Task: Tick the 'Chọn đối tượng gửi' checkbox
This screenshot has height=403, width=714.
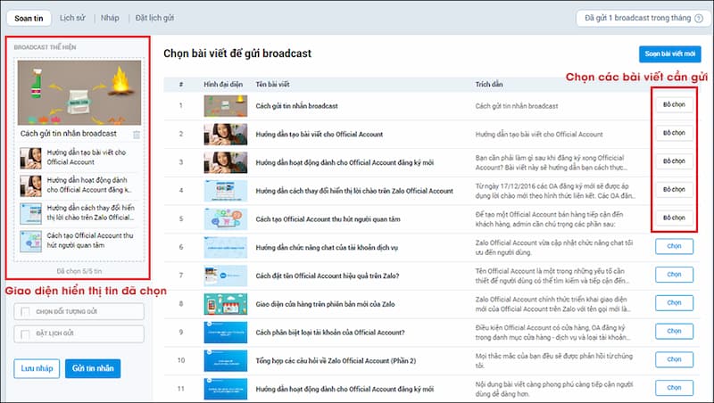Action: pyautogui.click(x=26, y=311)
